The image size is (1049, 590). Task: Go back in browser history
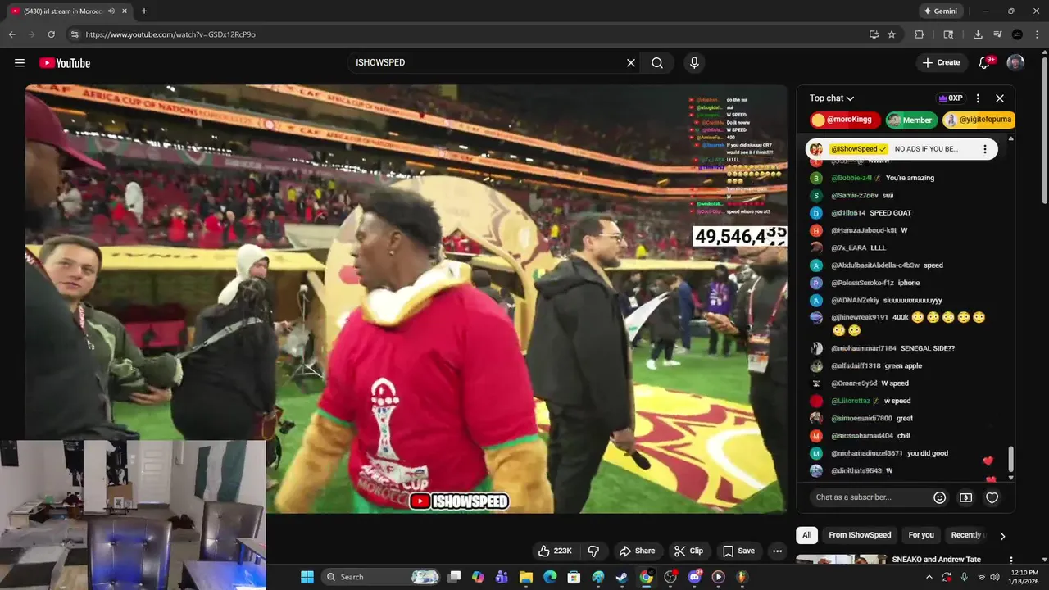[12, 34]
